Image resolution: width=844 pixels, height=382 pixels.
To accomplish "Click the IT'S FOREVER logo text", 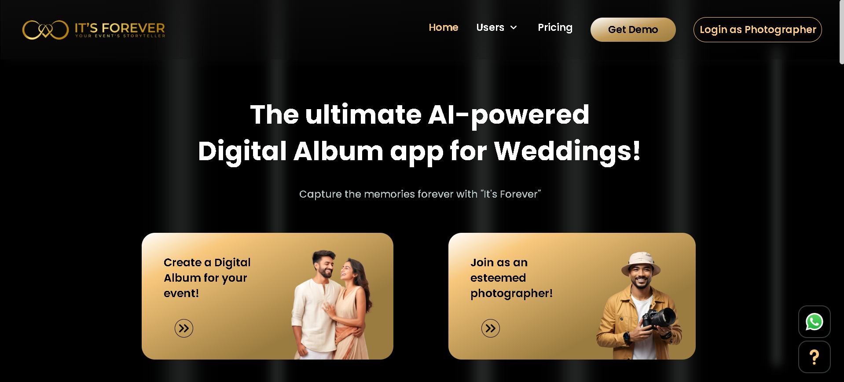I will click(120, 29).
